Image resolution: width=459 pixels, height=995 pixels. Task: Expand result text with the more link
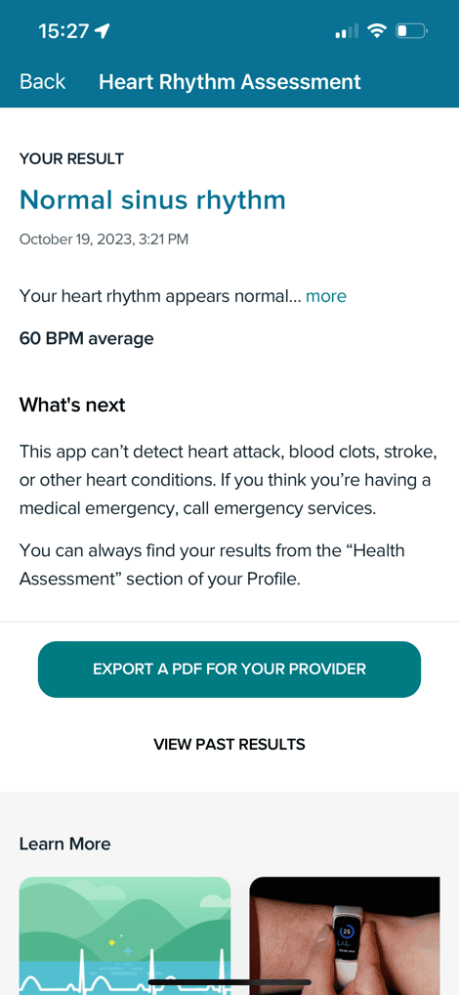tap(326, 296)
